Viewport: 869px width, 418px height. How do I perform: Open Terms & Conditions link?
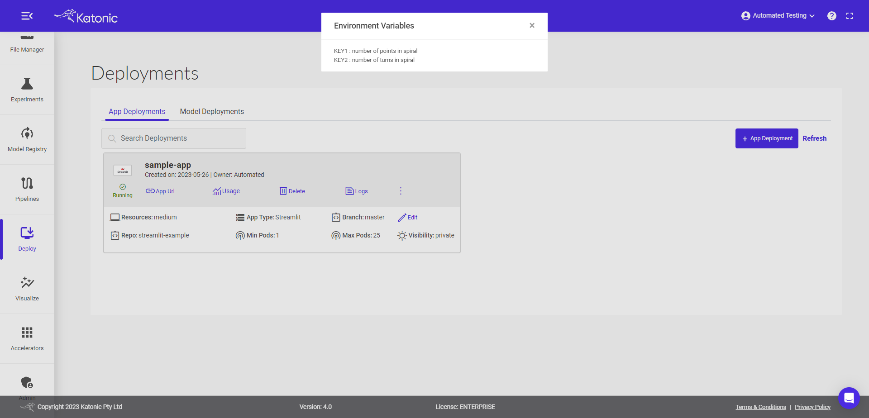click(761, 407)
